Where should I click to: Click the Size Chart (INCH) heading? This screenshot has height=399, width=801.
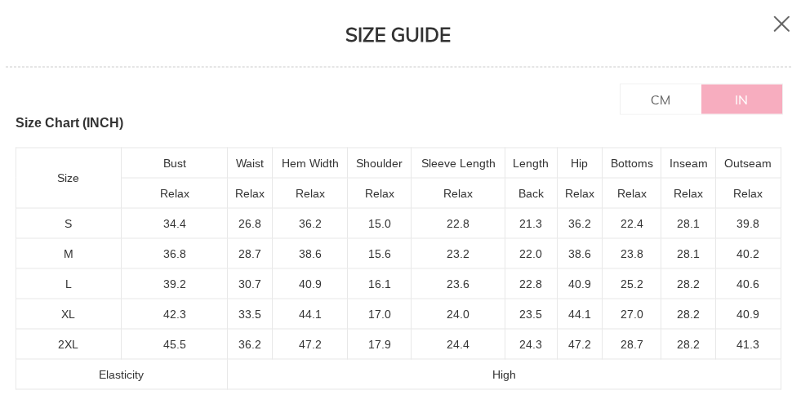point(69,123)
